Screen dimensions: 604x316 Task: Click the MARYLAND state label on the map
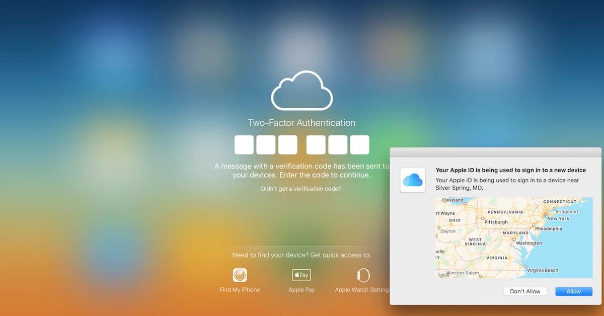coord(516,233)
